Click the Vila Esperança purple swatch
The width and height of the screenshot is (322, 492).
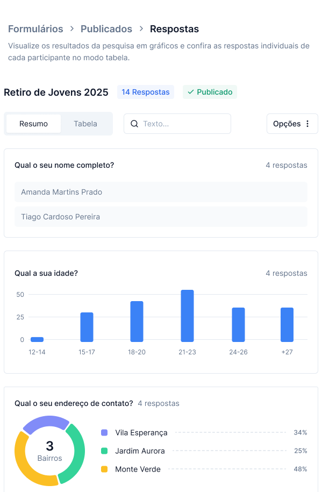[x=104, y=433]
